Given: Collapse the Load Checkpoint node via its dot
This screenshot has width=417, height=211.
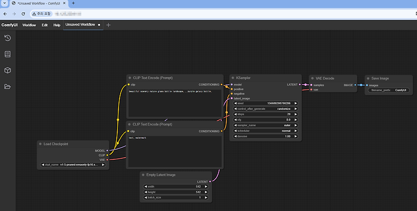Looking at the screenshot, I should pos(41,144).
